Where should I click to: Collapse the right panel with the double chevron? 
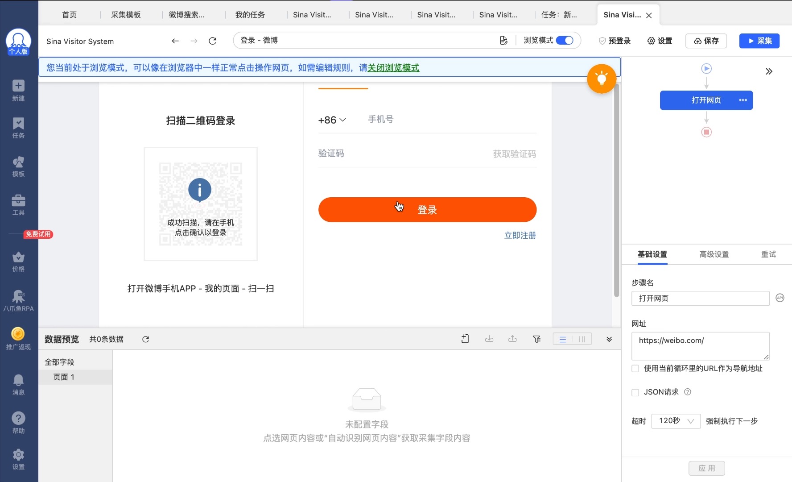(x=769, y=71)
